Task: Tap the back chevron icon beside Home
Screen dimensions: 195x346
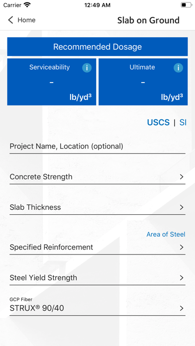Action: 10,20
